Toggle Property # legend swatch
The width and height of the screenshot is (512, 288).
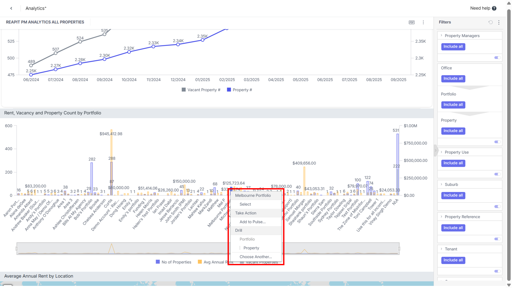[229, 90]
